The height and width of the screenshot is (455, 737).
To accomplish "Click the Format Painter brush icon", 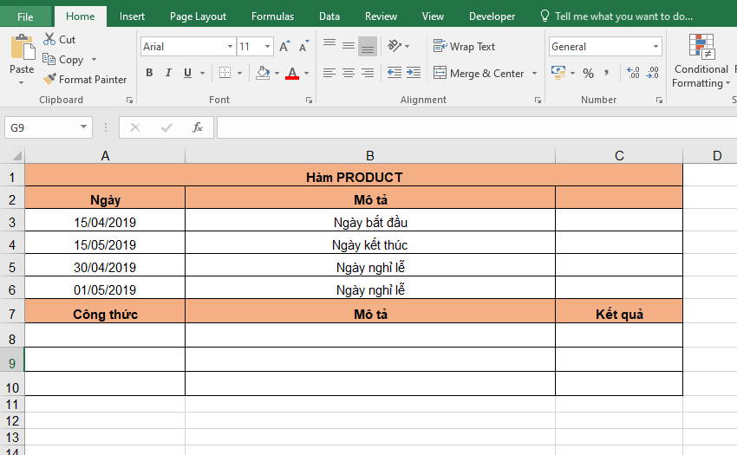I will (x=49, y=79).
